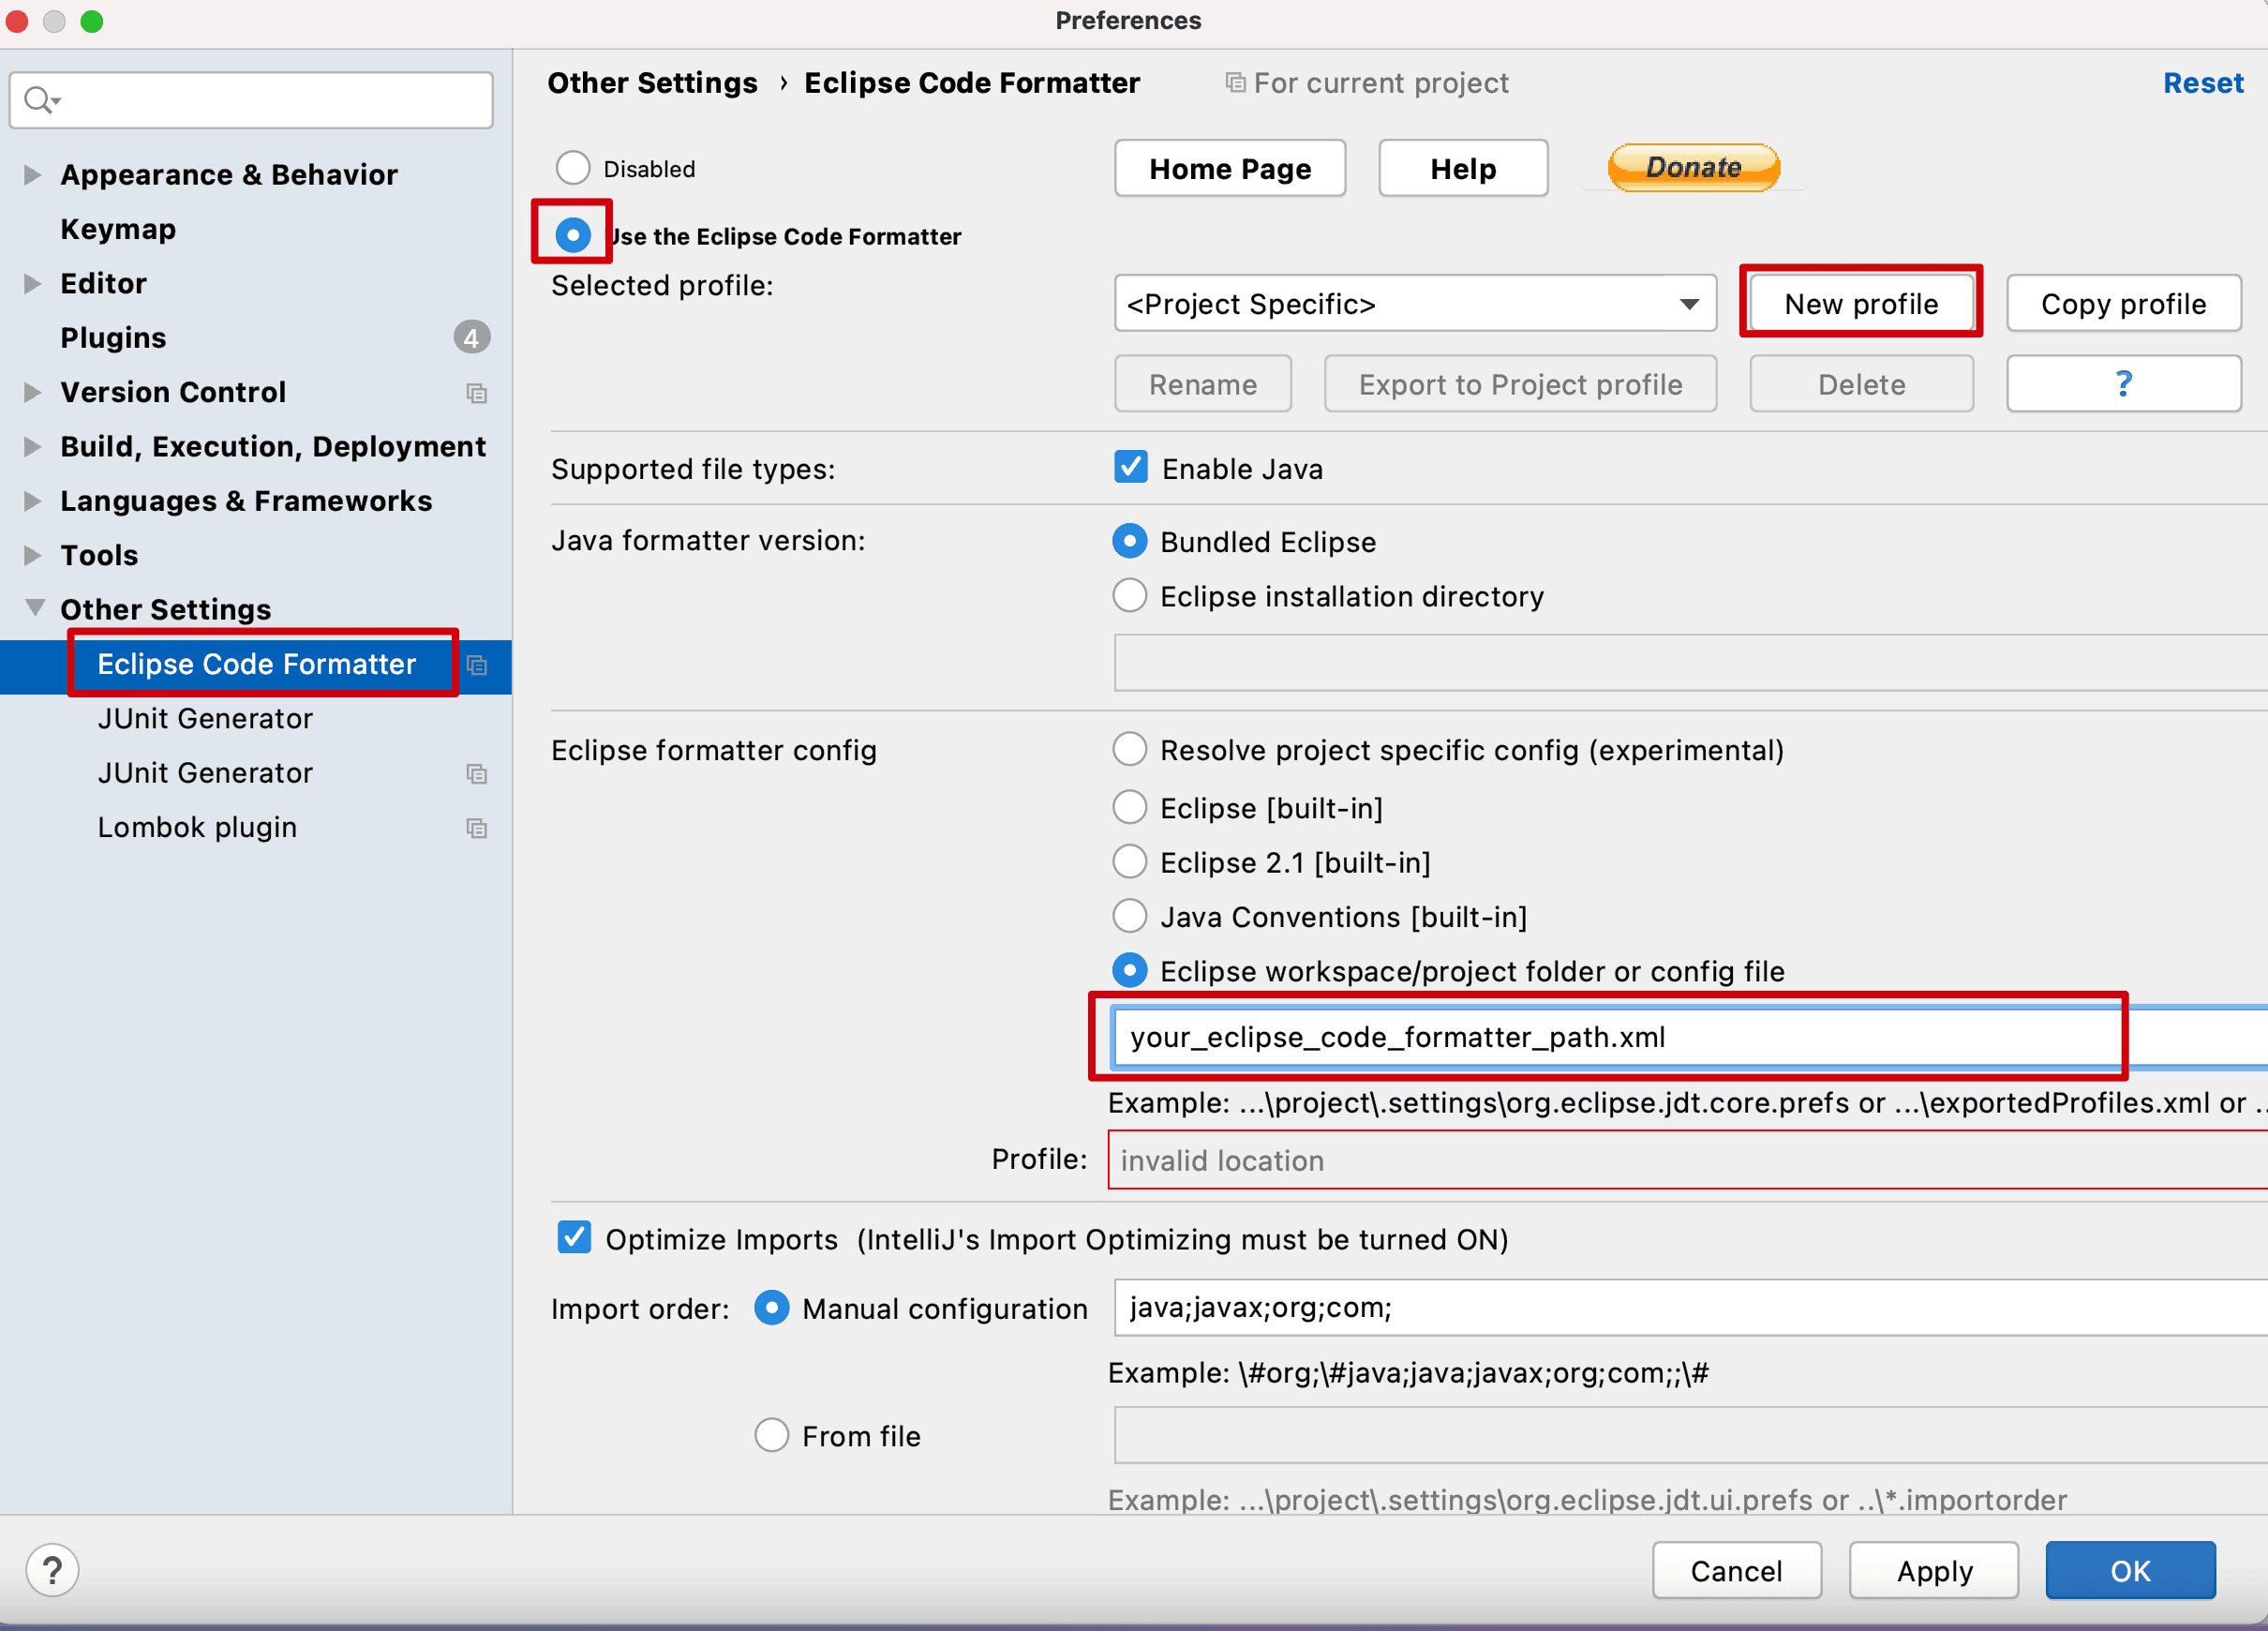2268x1631 pixels.
Task: Expand the Appearance & Behavior section
Action: pyautogui.click(x=33, y=175)
